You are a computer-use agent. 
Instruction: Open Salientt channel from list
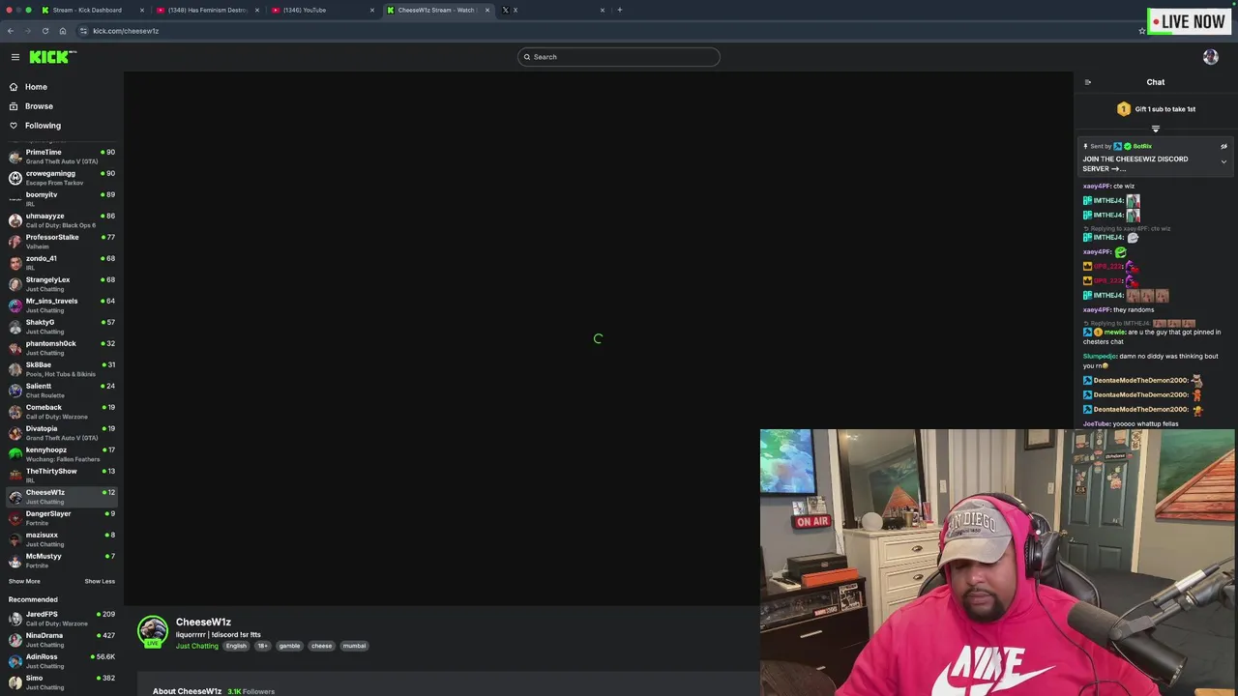(62, 391)
